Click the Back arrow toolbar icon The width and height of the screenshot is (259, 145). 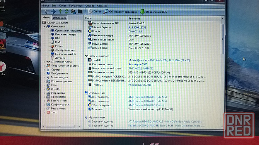click(46, 12)
